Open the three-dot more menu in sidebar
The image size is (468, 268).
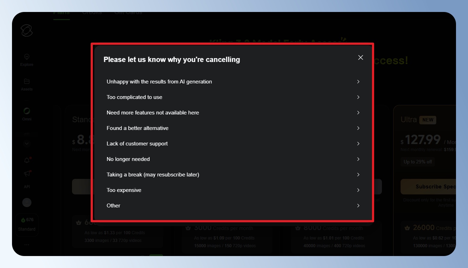pyautogui.click(x=27, y=245)
